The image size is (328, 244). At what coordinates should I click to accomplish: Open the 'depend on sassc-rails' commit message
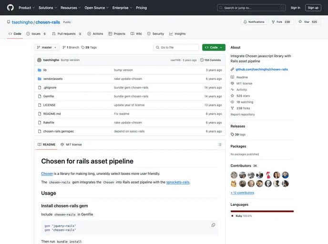click(129, 132)
